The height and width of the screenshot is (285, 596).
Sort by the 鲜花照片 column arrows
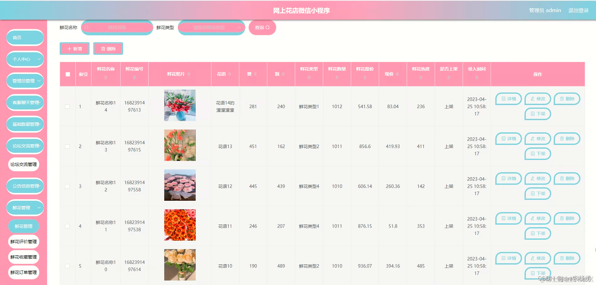189,74
